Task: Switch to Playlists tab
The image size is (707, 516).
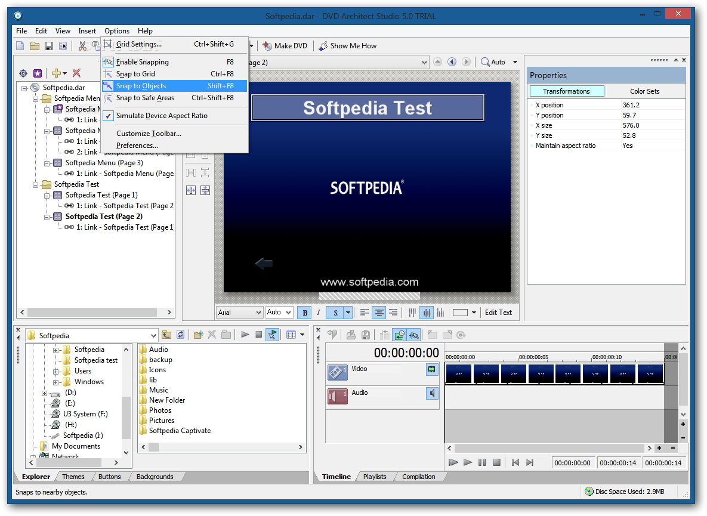Action: (375, 477)
